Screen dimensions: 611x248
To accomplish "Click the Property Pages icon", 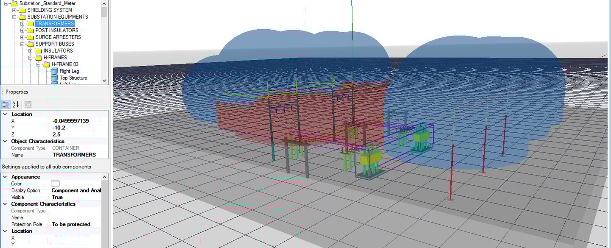I will 28,104.
